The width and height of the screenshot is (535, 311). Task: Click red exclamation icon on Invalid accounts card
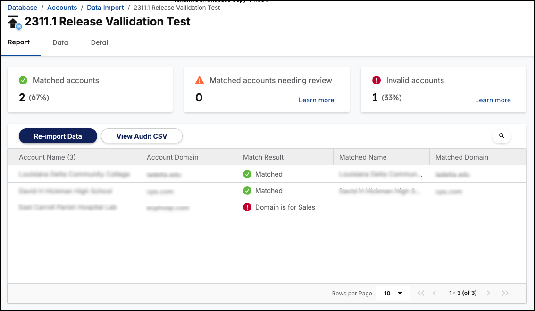pos(376,80)
